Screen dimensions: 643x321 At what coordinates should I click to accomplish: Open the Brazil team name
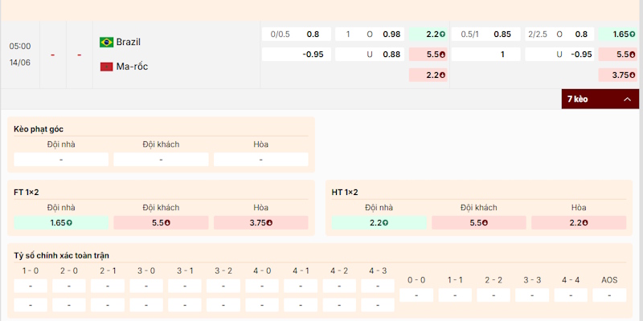click(x=129, y=42)
